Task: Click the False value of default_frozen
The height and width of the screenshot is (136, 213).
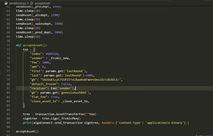Action: (66, 84)
